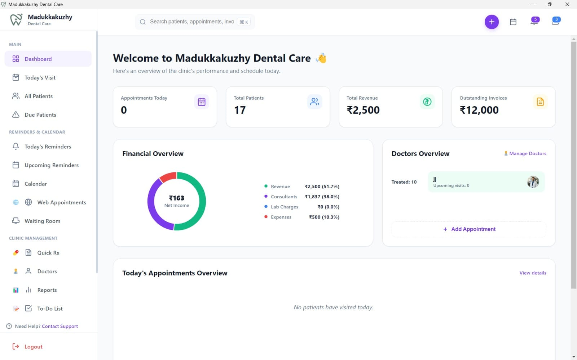
Task: Open Upcoming Reminders
Action: 48,165
